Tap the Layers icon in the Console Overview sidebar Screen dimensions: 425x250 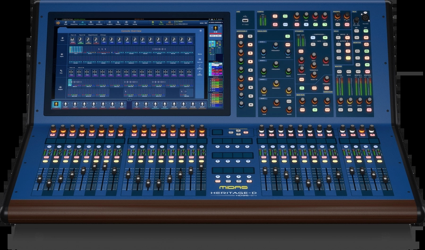coord(62,39)
